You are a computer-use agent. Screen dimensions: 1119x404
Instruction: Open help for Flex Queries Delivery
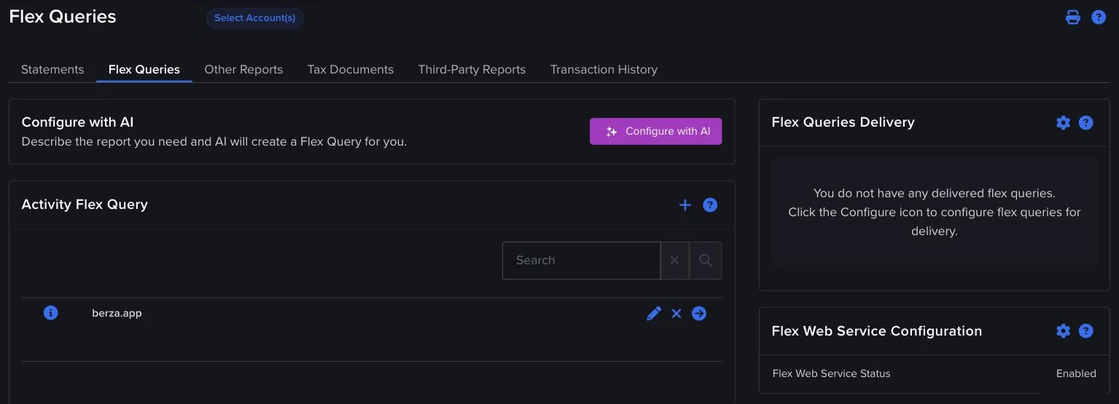click(1086, 122)
